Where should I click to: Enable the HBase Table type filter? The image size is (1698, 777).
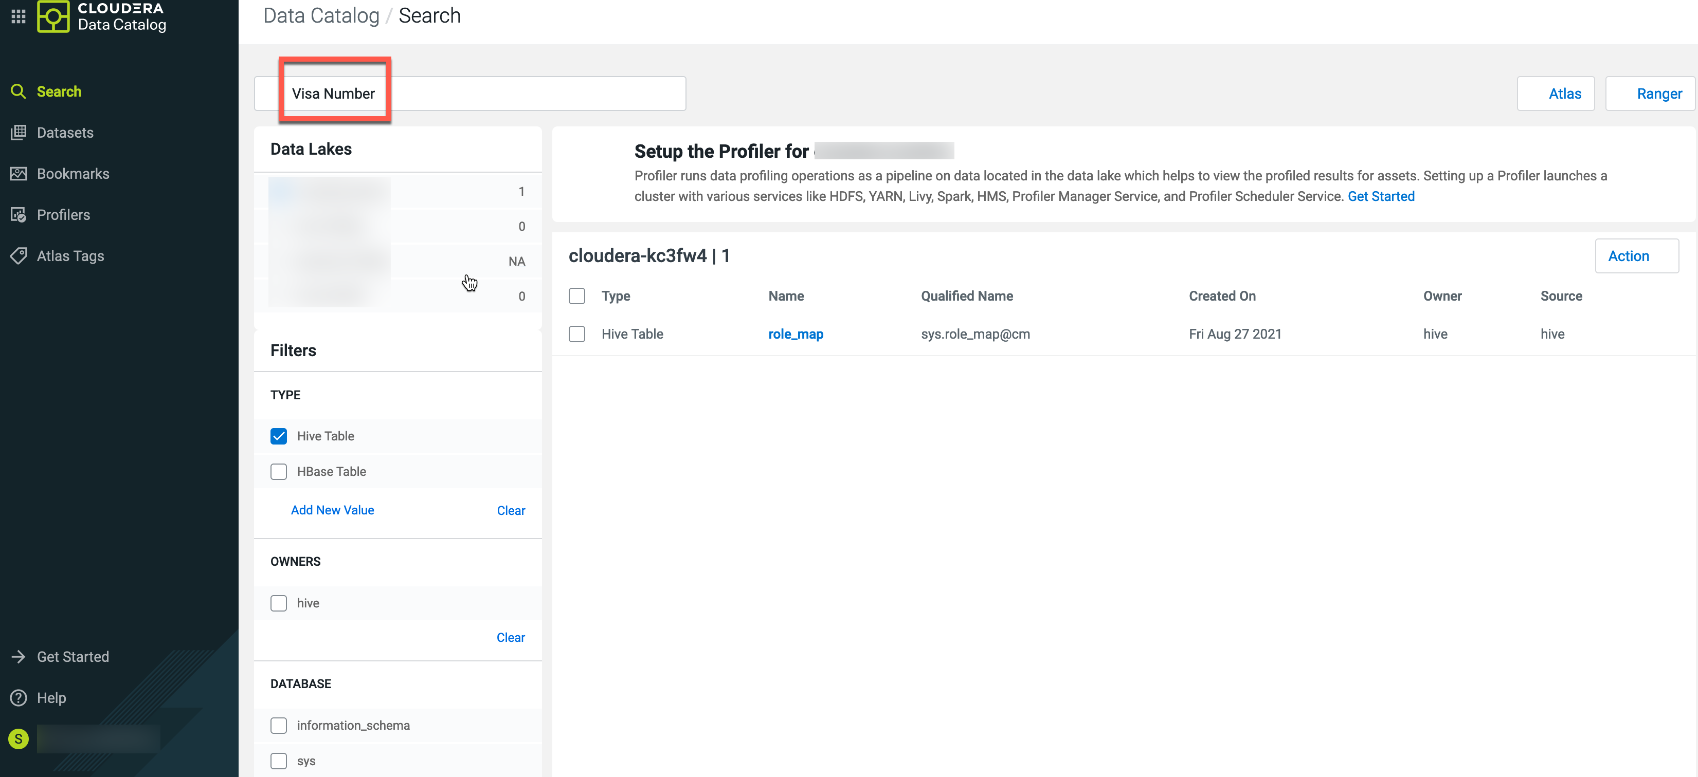click(x=279, y=471)
